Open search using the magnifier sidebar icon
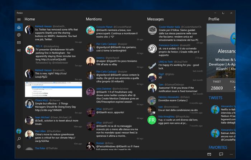This screenshot has width=251, height=160. [x=19, y=139]
